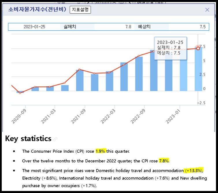This screenshot has width=218, height=193.
Task: Click the 예상치 value 7.5 in the data row
Action: click(202, 27)
